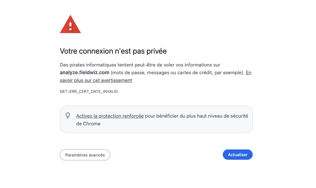Viewport: 316px width, 188px height.
Task: Click the lightbulb icon in tip box
Action: pyautogui.click(x=68, y=115)
